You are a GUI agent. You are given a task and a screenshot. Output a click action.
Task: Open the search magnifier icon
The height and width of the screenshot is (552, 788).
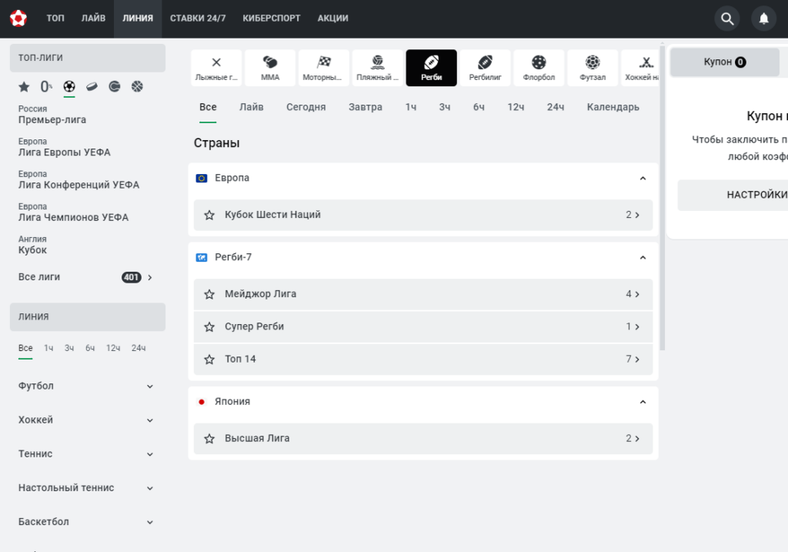727,18
